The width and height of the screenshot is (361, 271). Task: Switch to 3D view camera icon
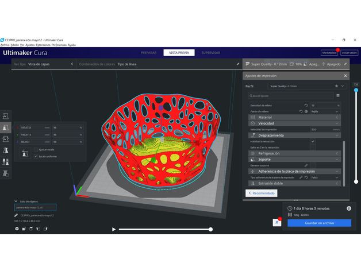coord(17,229)
